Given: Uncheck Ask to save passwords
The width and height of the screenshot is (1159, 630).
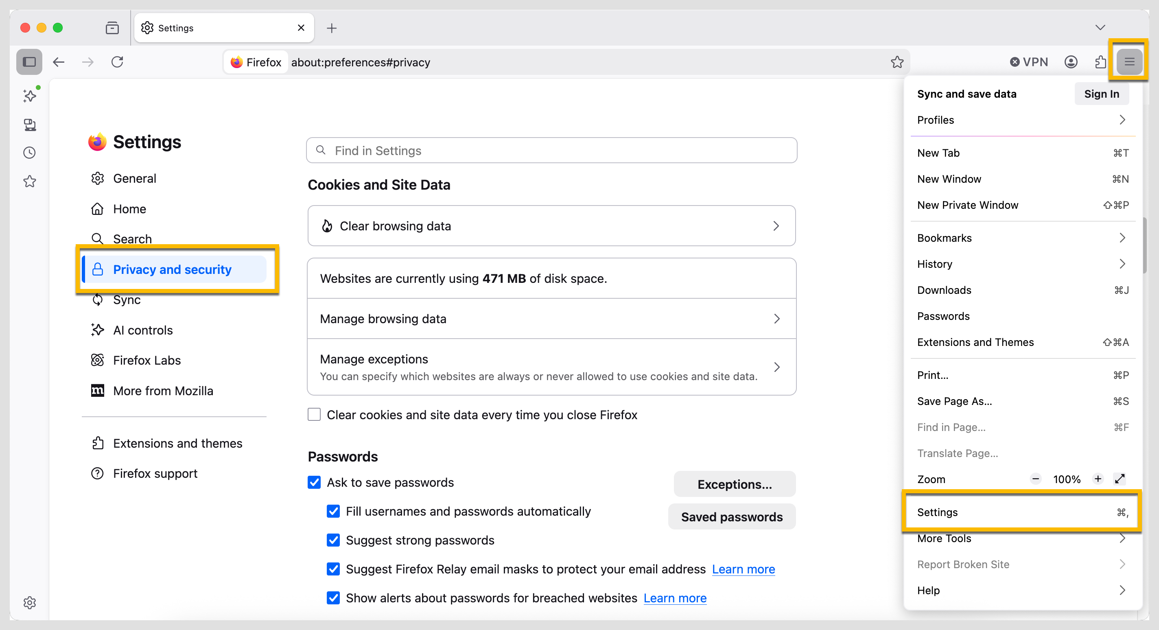Looking at the screenshot, I should pos(314,482).
